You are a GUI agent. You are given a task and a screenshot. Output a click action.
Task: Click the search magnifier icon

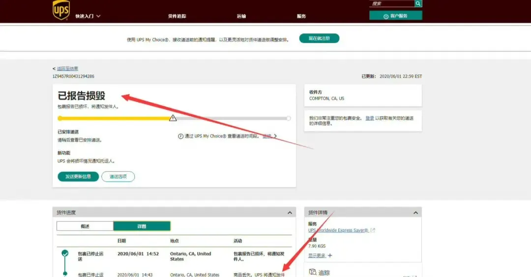coord(418,3)
